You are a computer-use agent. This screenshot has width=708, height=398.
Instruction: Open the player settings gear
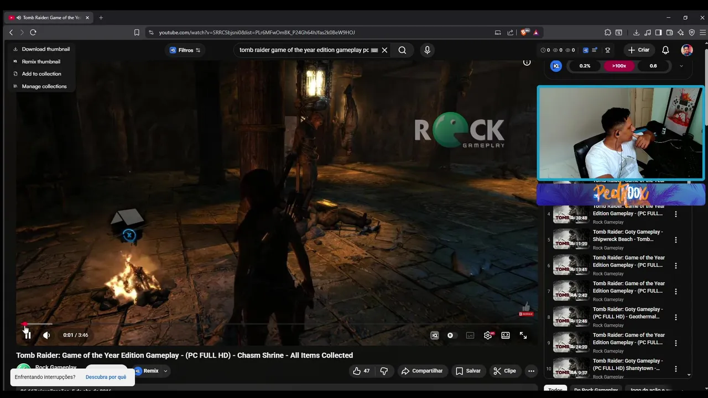point(488,335)
